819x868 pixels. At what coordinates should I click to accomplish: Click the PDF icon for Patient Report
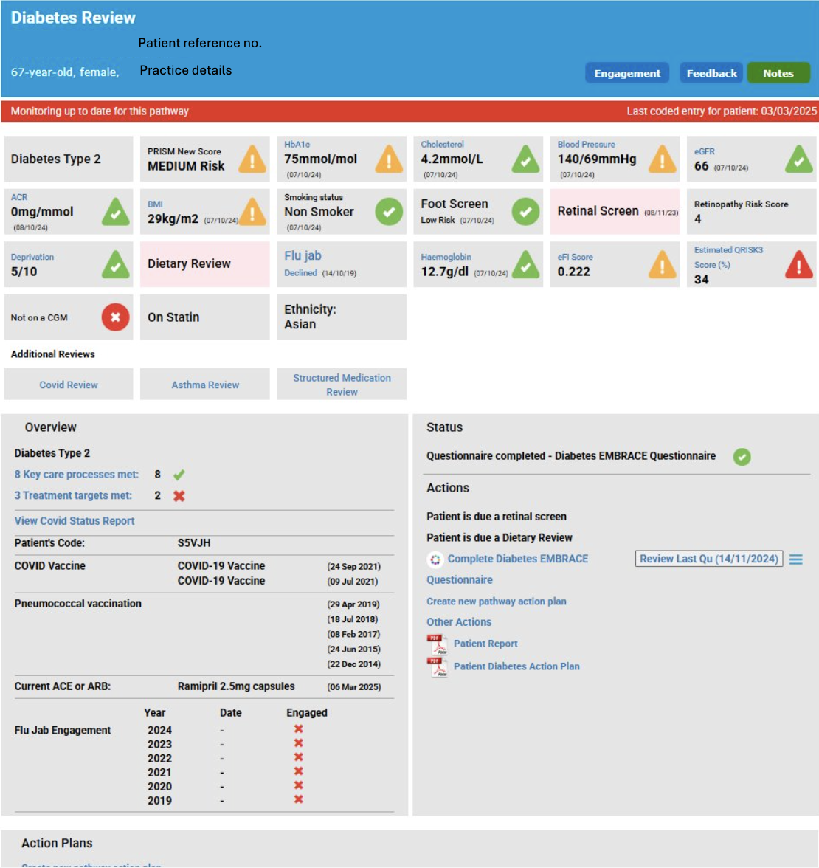point(438,644)
